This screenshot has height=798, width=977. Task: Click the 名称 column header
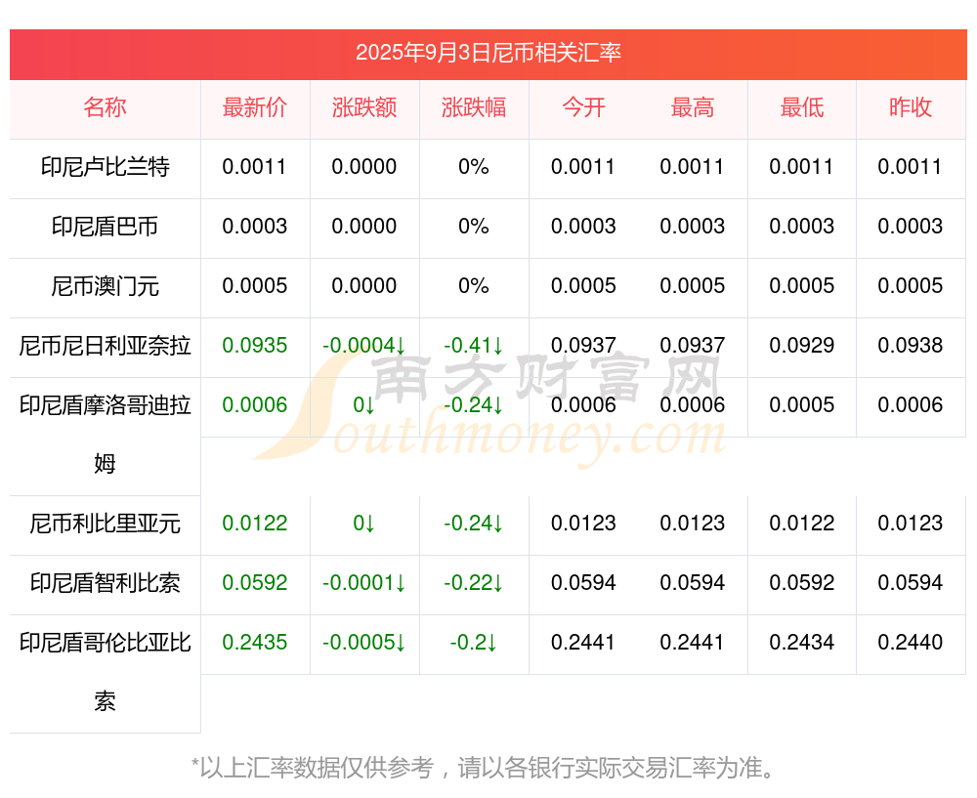(x=105, y=107)
